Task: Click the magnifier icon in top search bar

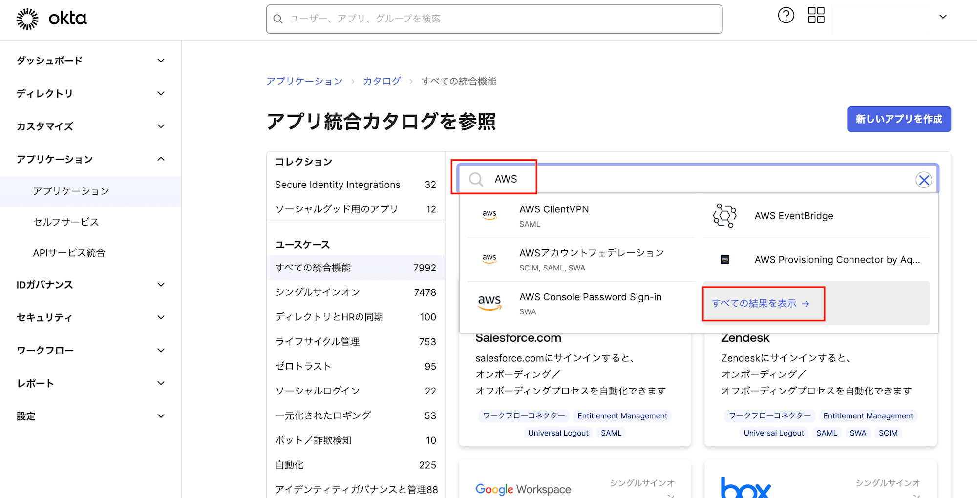Action: point(278,19)
